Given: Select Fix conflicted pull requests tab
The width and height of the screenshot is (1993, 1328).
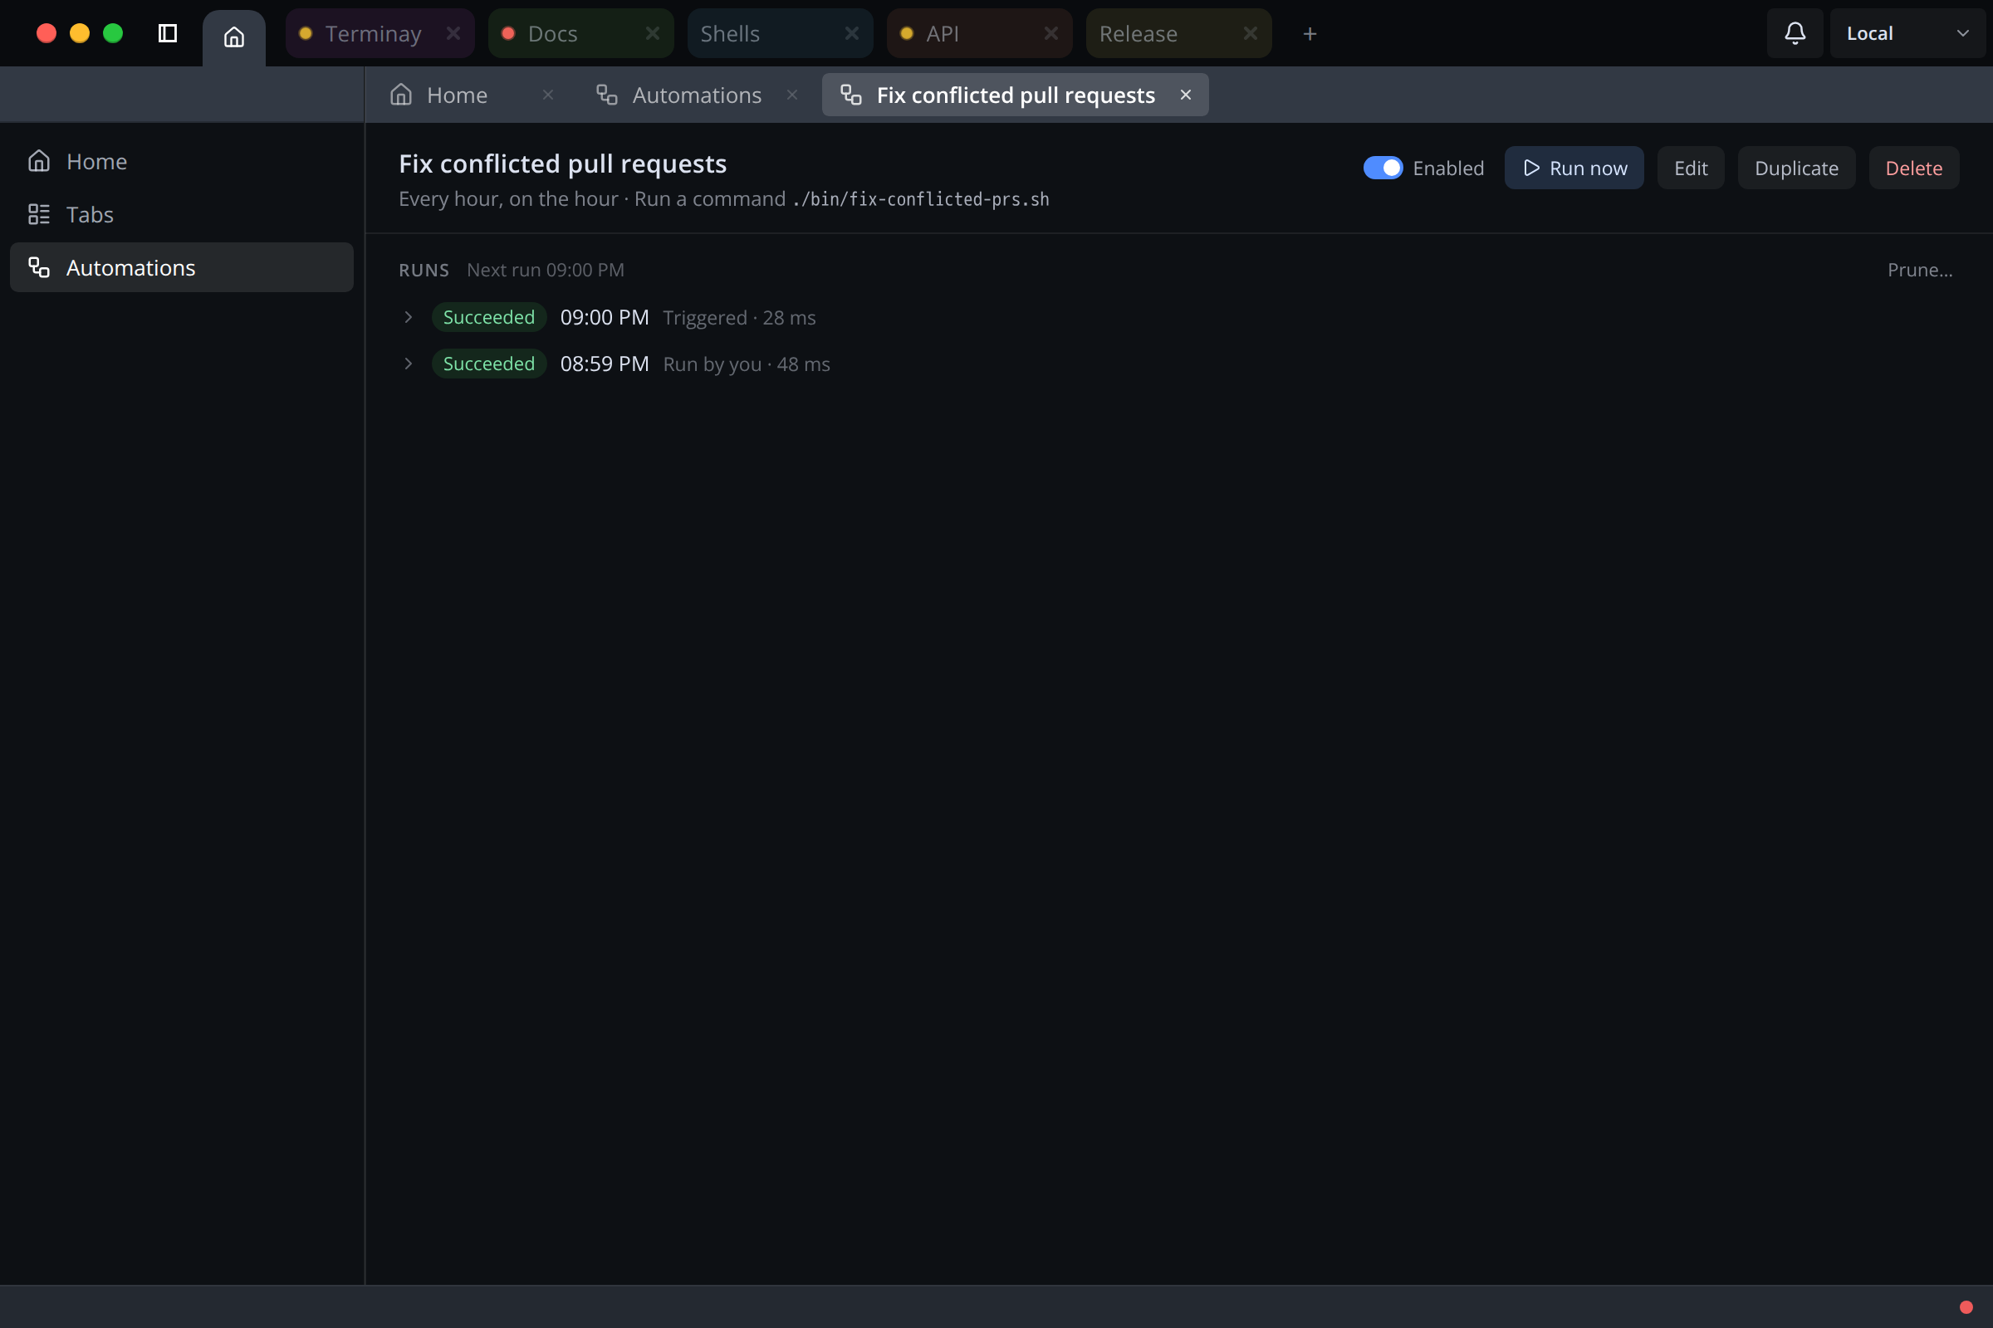Looking at the screenshot, I should pos(1015,95).
